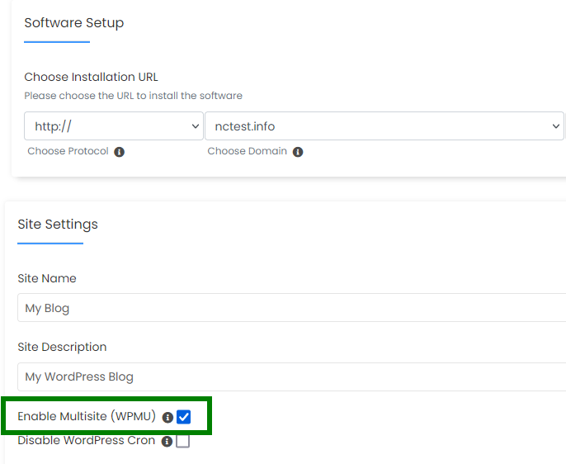Click info icon beside Choose Domain
This screenshot has height=464, width=566.
coord(298,152)
